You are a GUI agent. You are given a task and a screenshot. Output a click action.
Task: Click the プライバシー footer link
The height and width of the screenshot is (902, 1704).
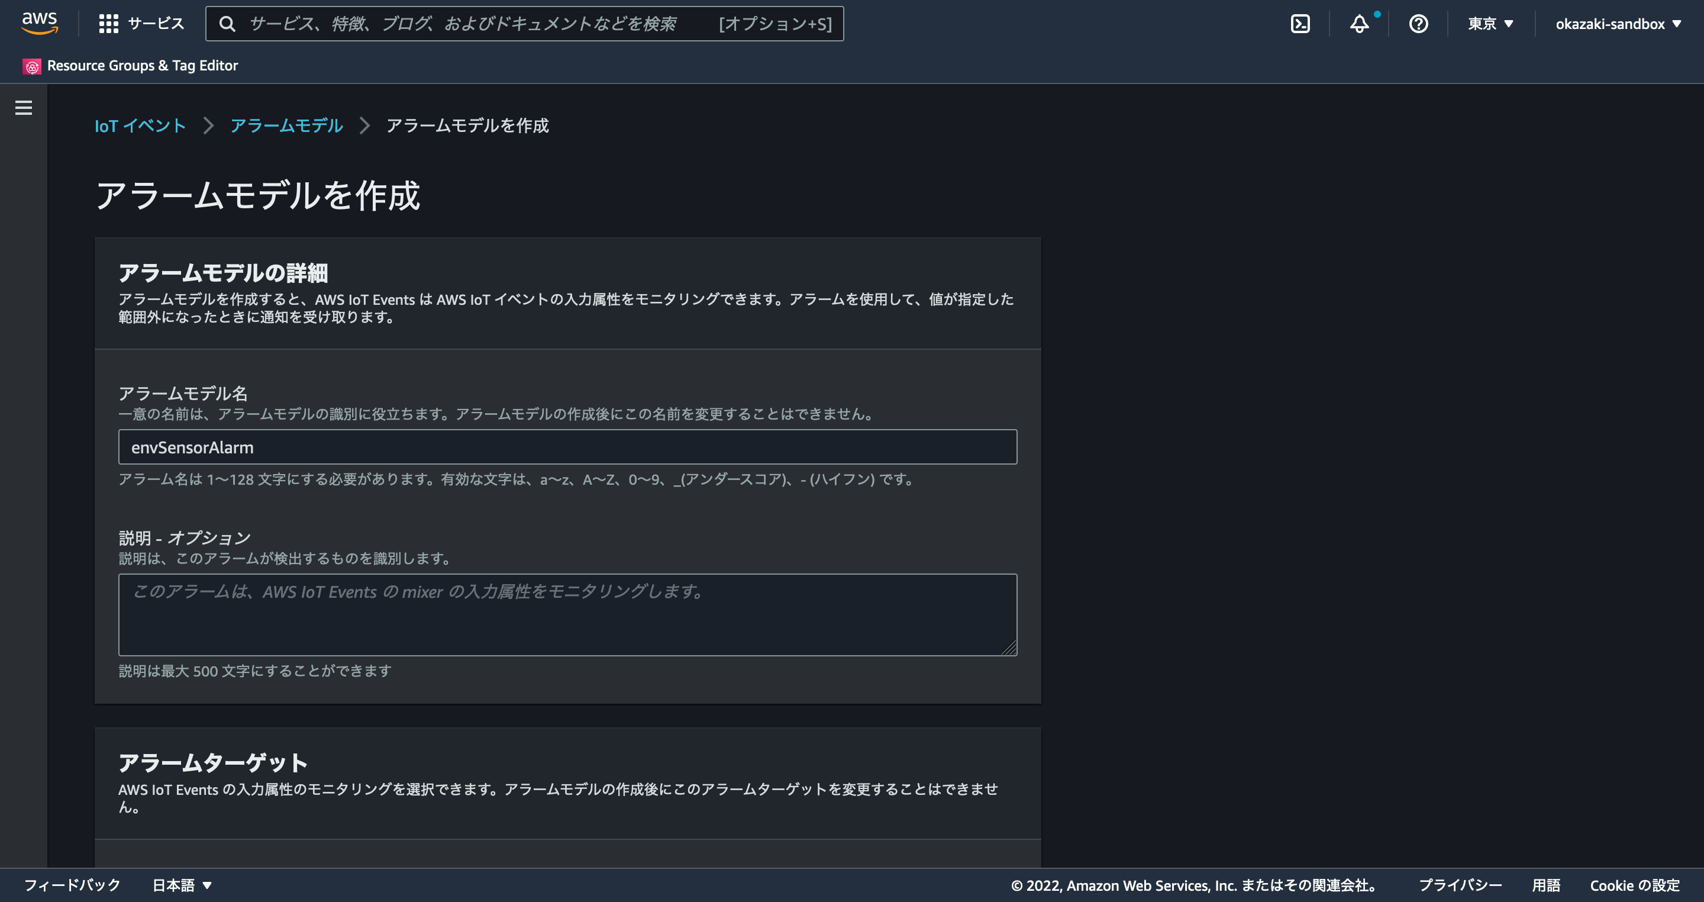[1460, 885]
